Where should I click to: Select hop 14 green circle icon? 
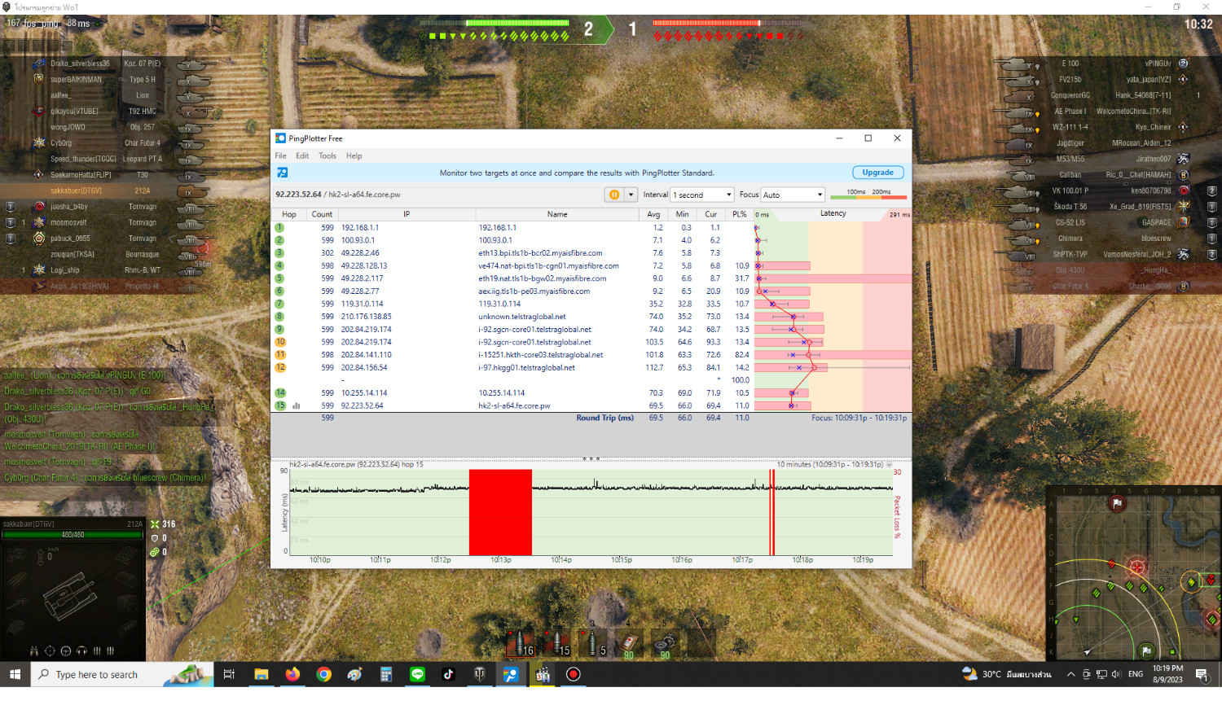point(280,392)
